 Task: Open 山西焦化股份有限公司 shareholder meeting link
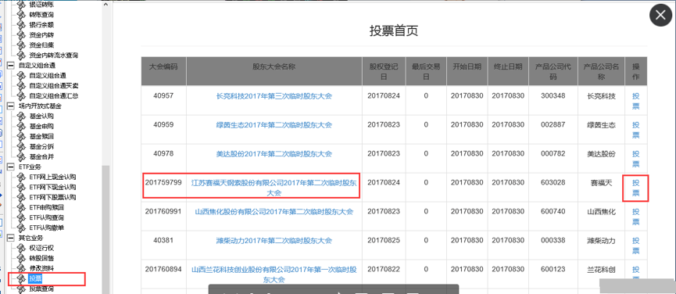(274, 212)
